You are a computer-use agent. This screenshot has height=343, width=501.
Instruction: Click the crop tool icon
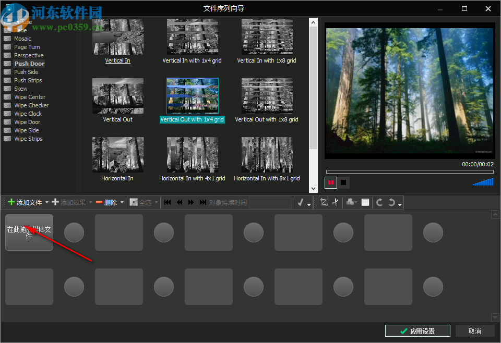tap(325, 202)
